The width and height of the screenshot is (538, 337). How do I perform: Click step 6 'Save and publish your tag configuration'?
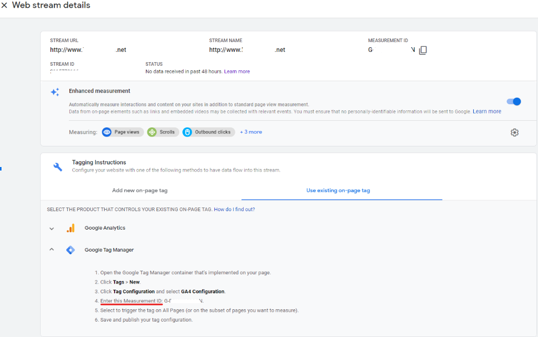(146, 320)
